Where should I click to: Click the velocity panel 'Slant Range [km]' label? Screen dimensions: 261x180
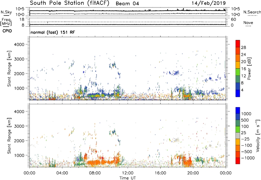pos(9,135)
